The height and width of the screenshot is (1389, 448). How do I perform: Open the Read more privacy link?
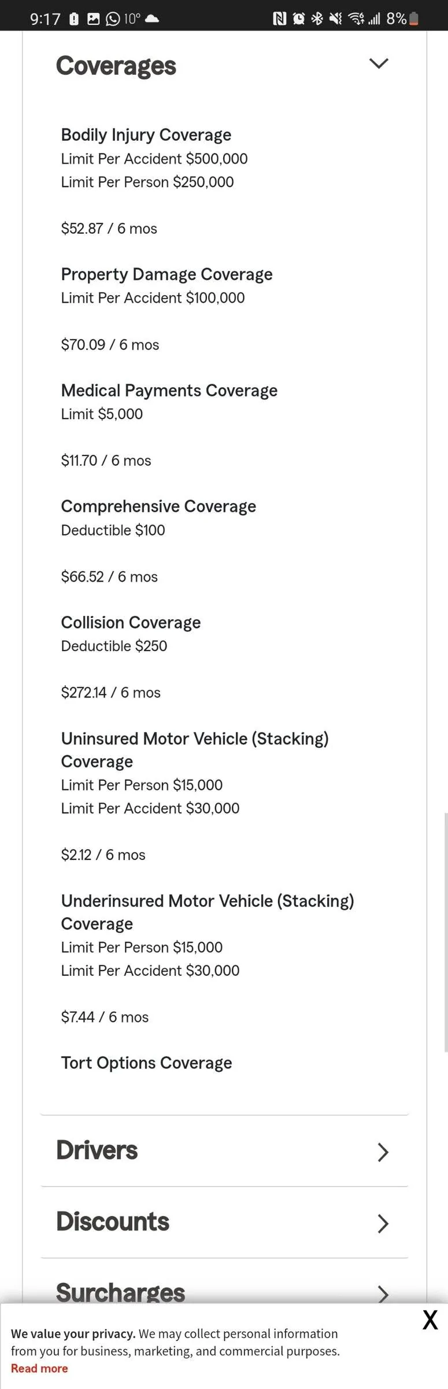tap(39, 1368)
